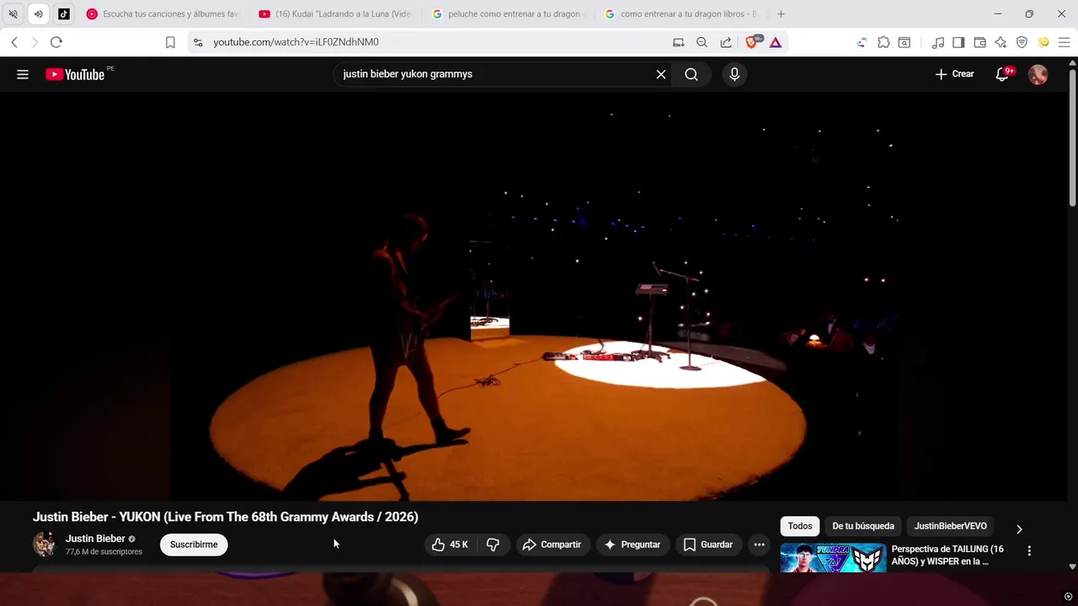Focus the browser address bar URL
Viewport: 1078px width, 606px height.
(x=296, y=42)
